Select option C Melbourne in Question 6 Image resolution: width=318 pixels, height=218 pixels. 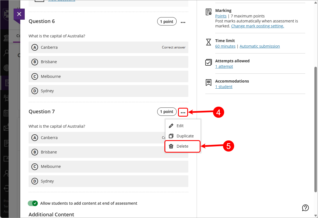(x=108, y=76)
